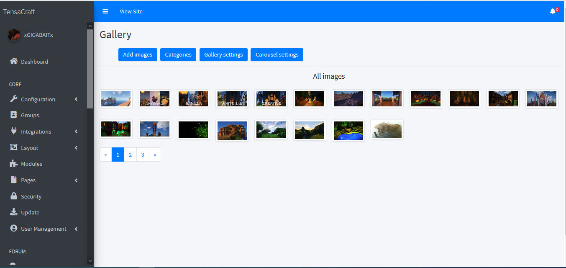Click the Groups sidebar icon
The width and height of the screenshot is (566, 268).
[14, 115]
